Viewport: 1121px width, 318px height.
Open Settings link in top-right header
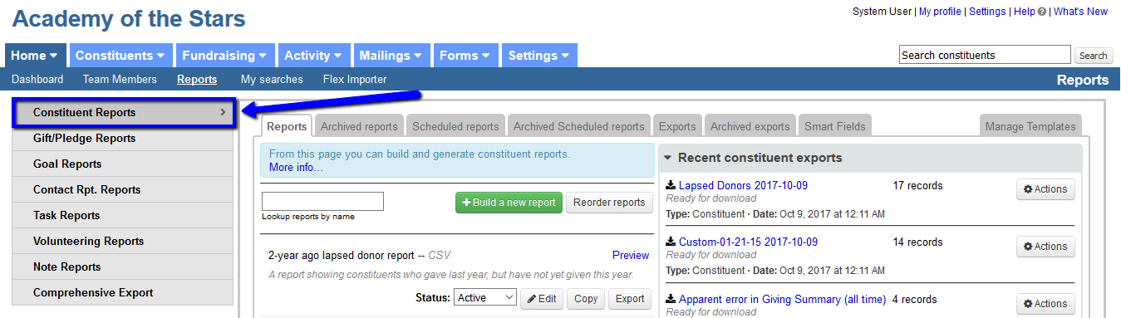[987, 12]
